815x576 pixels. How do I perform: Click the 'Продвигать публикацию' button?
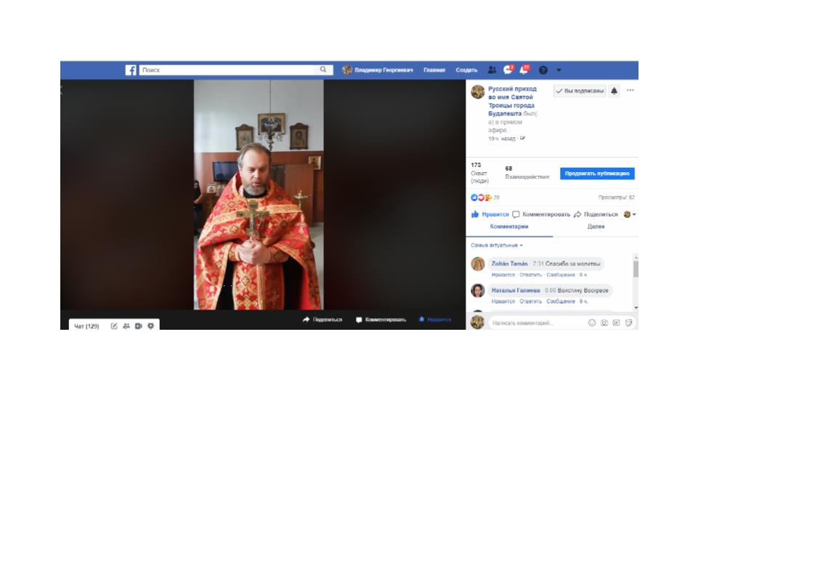pos(597,174)
